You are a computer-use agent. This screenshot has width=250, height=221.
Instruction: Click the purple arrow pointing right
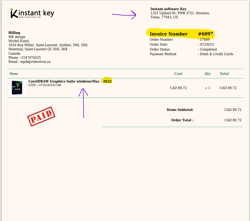pos(124,15)
